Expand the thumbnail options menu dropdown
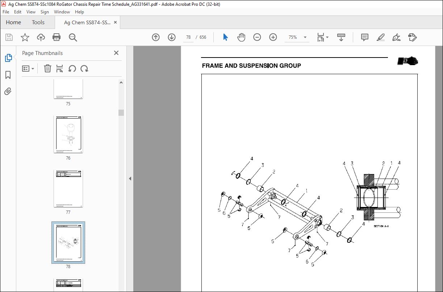The height and width of the screenshot is (292, 443). point(28,68)
